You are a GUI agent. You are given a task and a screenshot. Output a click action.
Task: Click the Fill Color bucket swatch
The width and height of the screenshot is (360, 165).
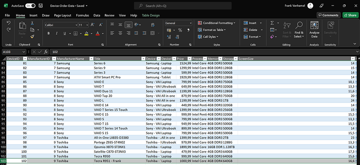[87, 33]
